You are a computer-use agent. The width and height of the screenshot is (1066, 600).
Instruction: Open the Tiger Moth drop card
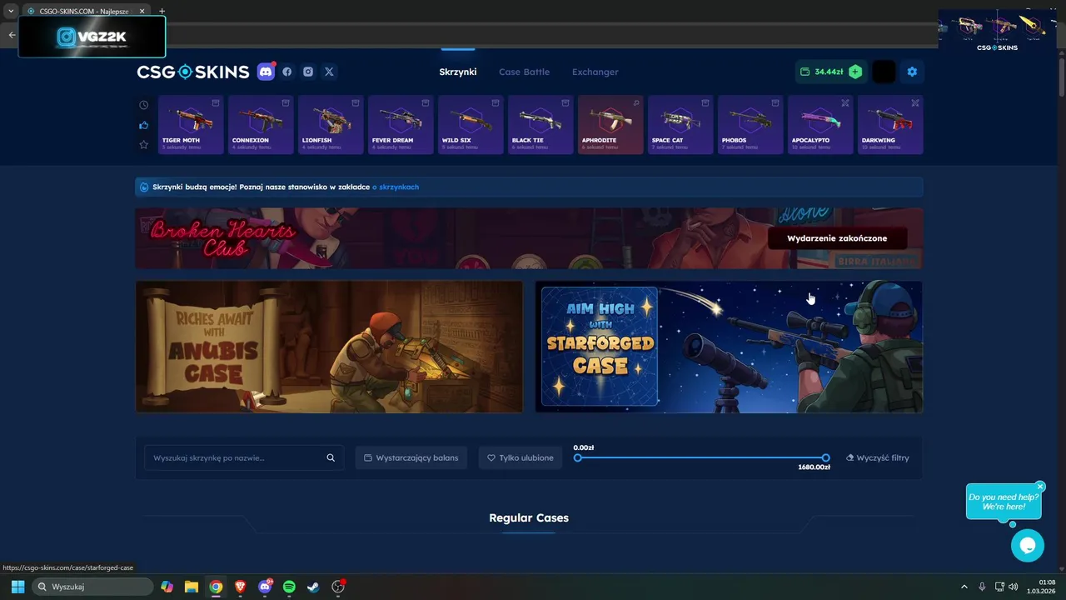click(191, 125)
